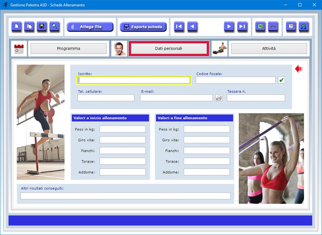Click the Esporta scheda button
The width and height of the screenshot is (322, 235).
click(143, 27)
